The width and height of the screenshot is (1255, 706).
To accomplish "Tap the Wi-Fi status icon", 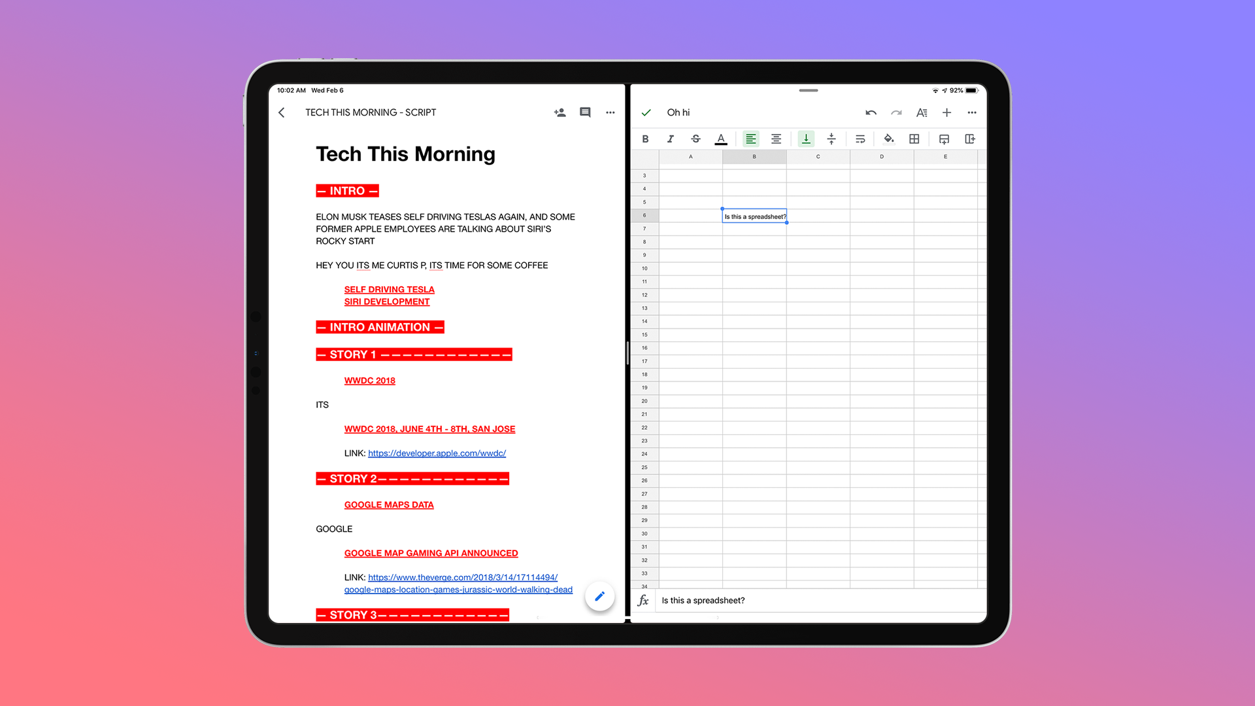I will (x=935, y=90).
